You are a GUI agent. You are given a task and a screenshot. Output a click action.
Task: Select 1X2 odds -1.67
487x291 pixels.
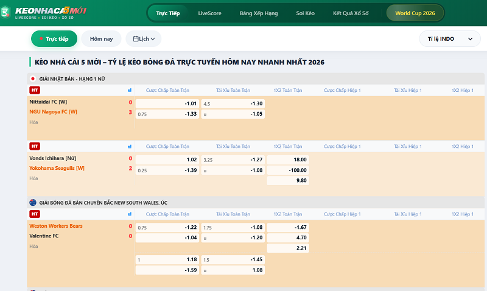[x=288, y=227]
